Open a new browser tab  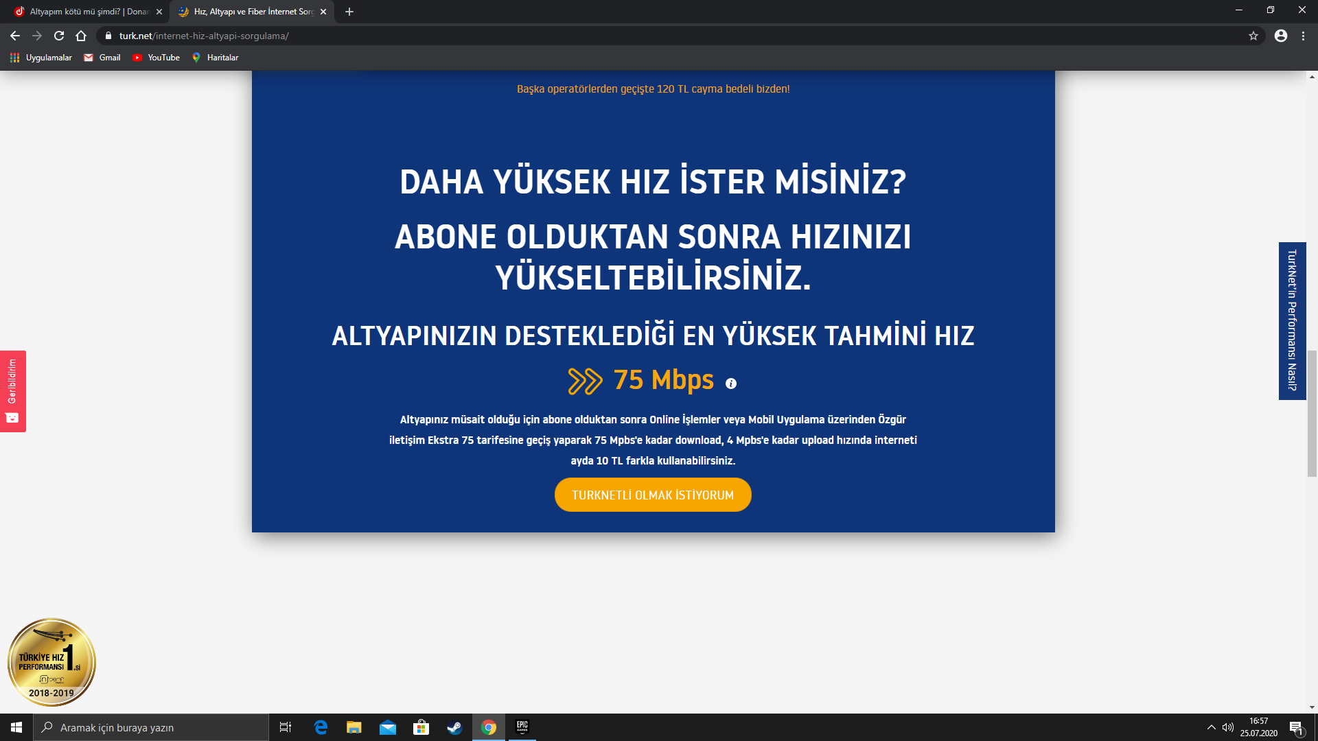click(349, 12)
